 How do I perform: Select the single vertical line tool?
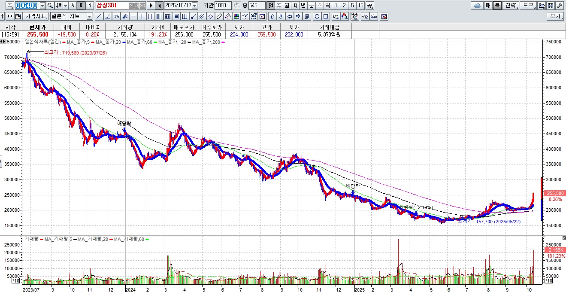click(142, 16)
